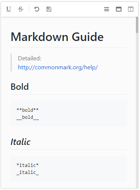140x190 pixels.
Task: Click the scrollbar track below the thumb
Action: coord(137,111)
